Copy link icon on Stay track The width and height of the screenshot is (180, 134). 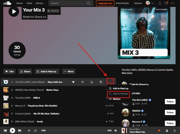point(101,82)
